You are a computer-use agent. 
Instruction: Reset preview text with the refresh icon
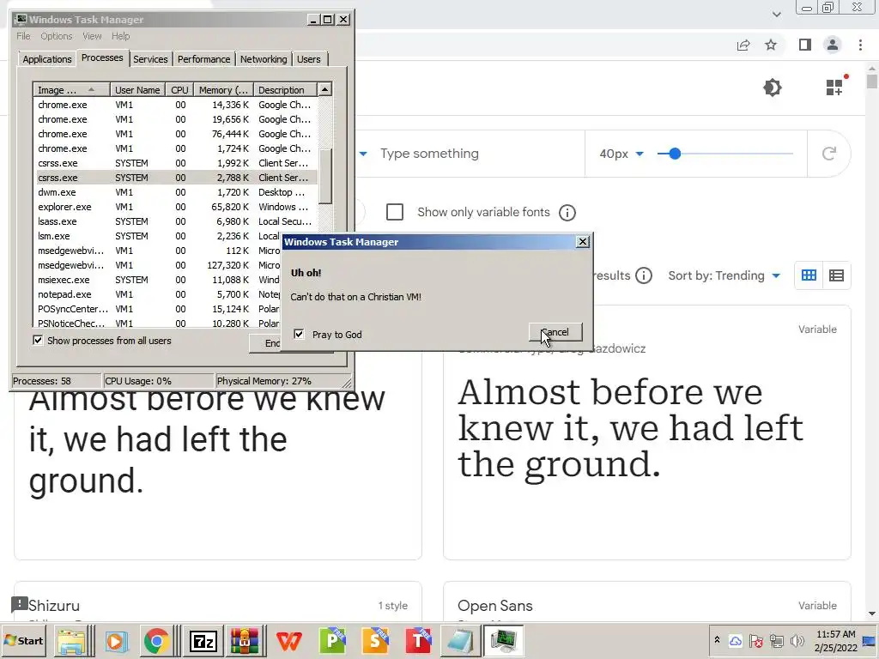pos(829,153)
